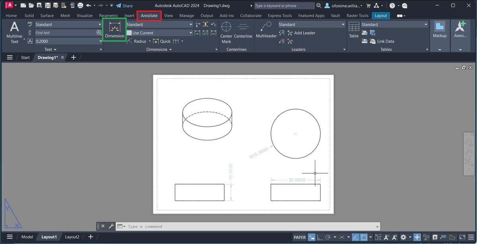
Task: Click the Share button in title bar
Action: pyautogui.click(x=125, y=6)
